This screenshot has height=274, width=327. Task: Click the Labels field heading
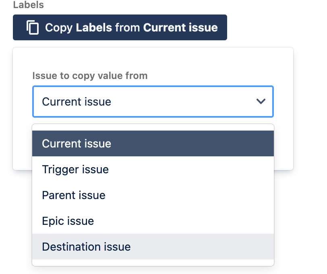28,5
